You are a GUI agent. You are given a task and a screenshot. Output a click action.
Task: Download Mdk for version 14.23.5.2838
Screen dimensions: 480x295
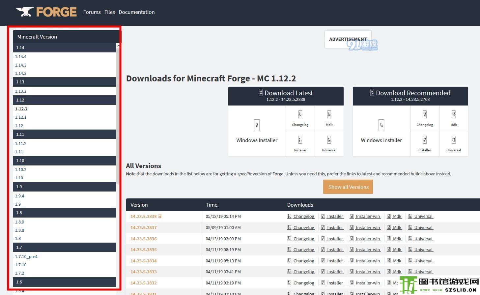(x=397, y=216)
